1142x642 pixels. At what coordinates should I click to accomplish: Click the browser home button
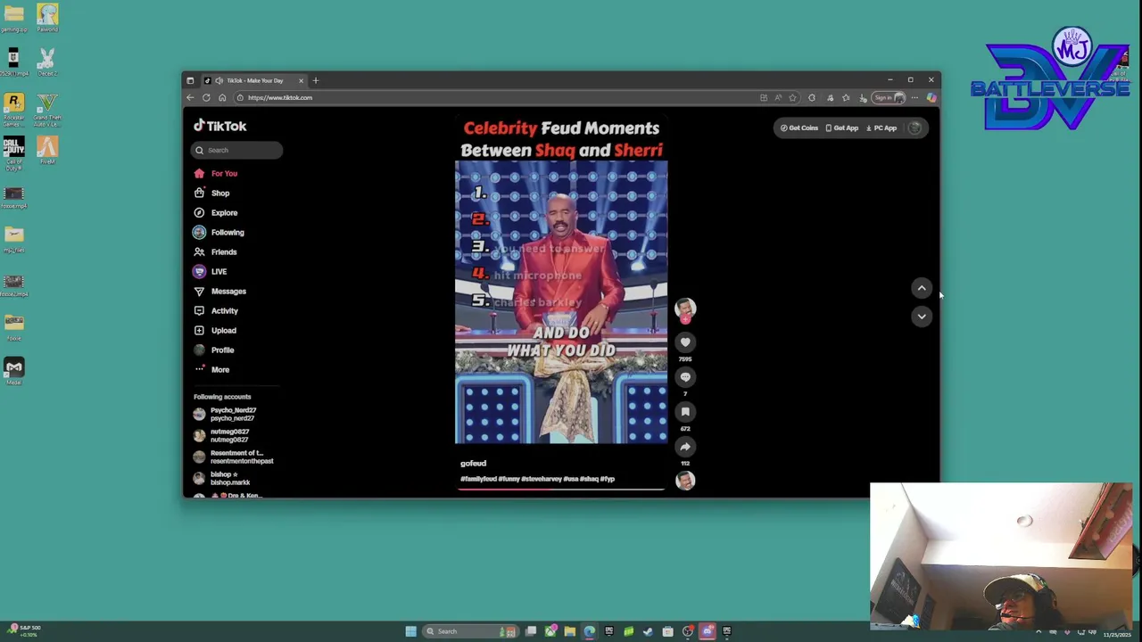(x=222, y=98)
